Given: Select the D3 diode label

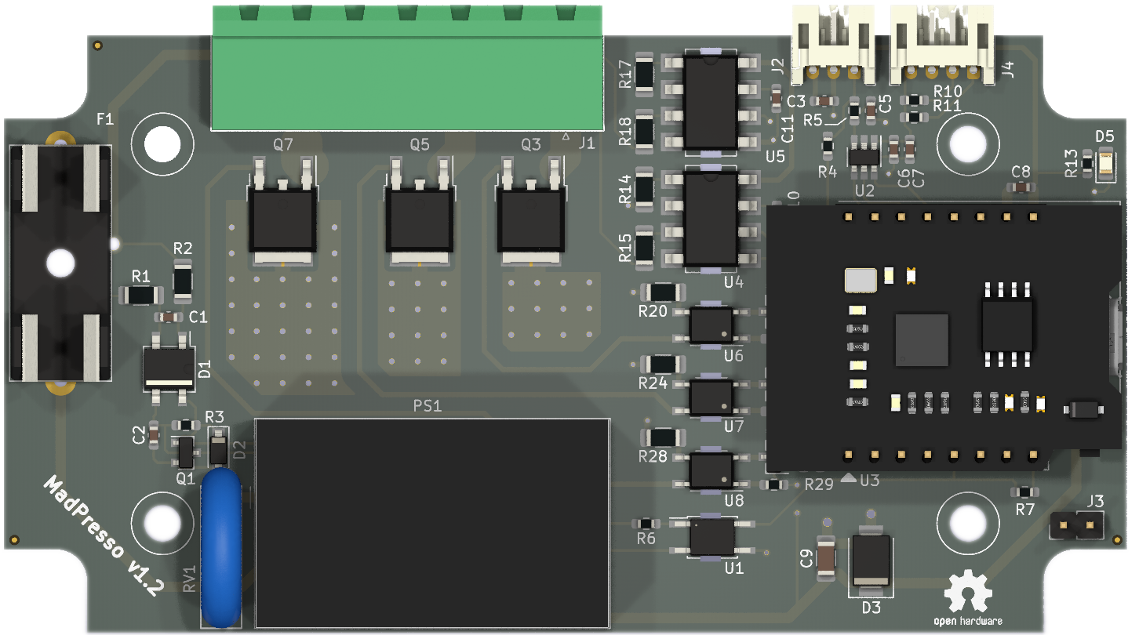Looking at the screenshot, I should 872,608.
